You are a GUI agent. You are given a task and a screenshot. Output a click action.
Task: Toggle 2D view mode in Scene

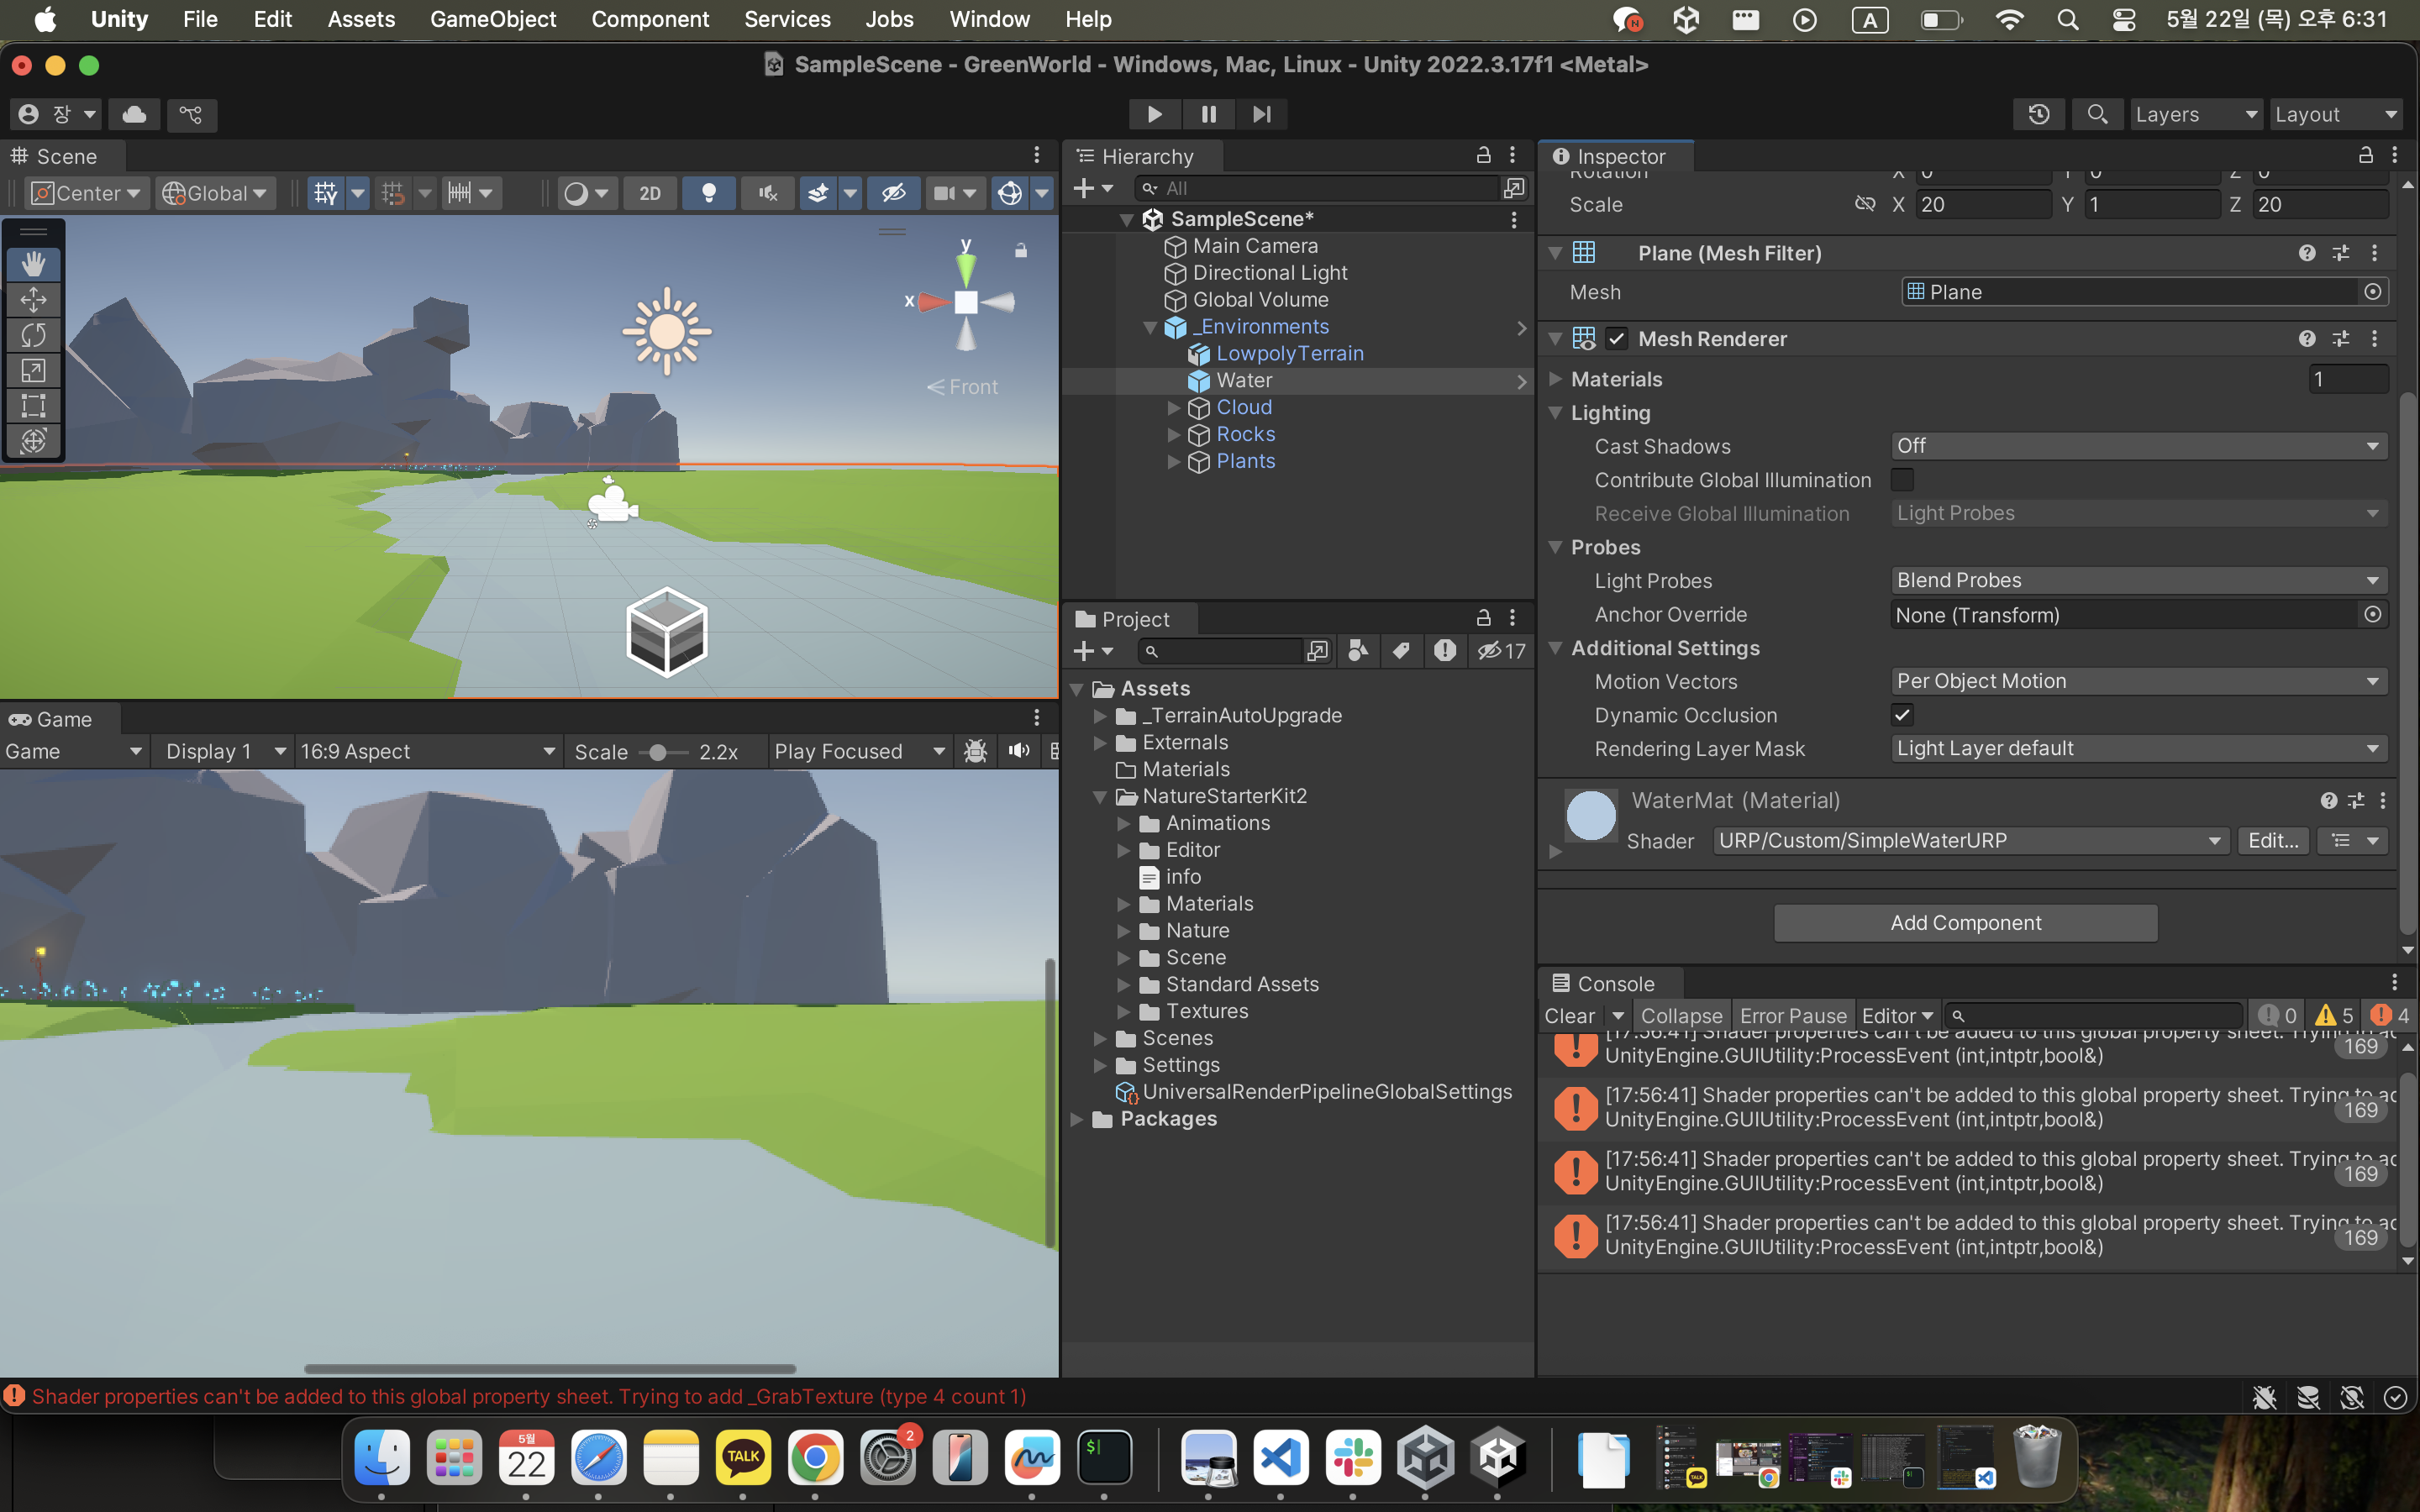point(650,193)
